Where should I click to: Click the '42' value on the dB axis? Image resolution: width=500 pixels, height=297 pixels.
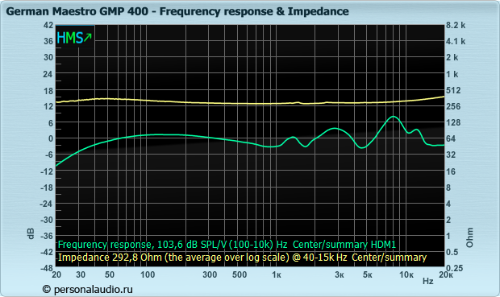pos(48,25)
